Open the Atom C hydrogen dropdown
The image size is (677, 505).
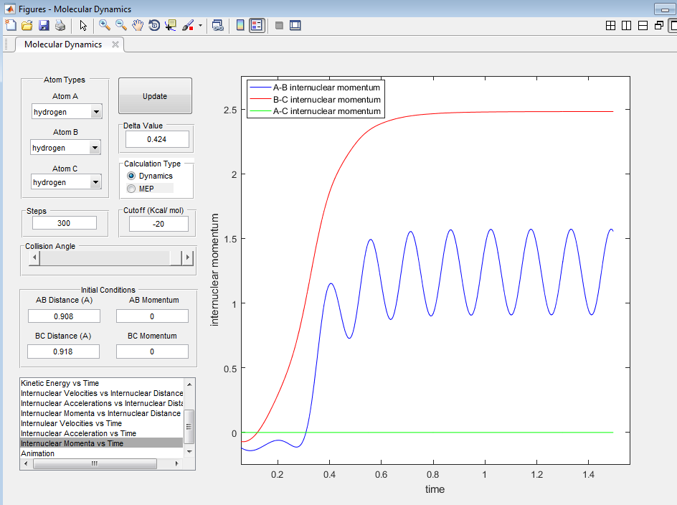pyautogui.click(x=94, y=182)
